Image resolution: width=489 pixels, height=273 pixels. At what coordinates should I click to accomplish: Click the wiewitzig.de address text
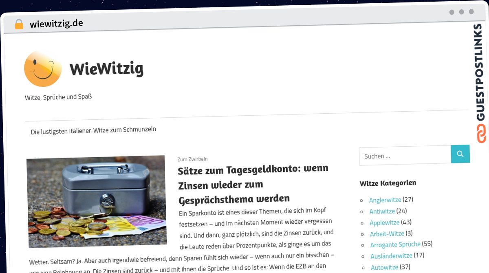(56, 24)
